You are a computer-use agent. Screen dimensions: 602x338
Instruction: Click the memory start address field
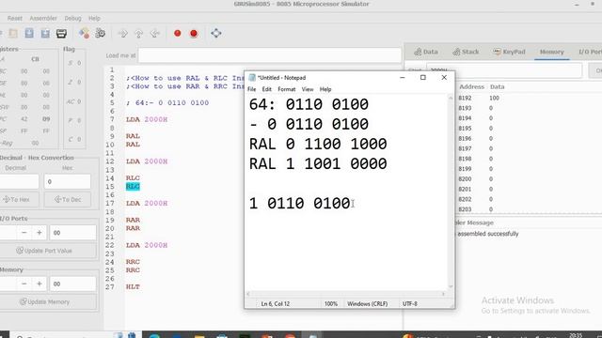[504, 70]
